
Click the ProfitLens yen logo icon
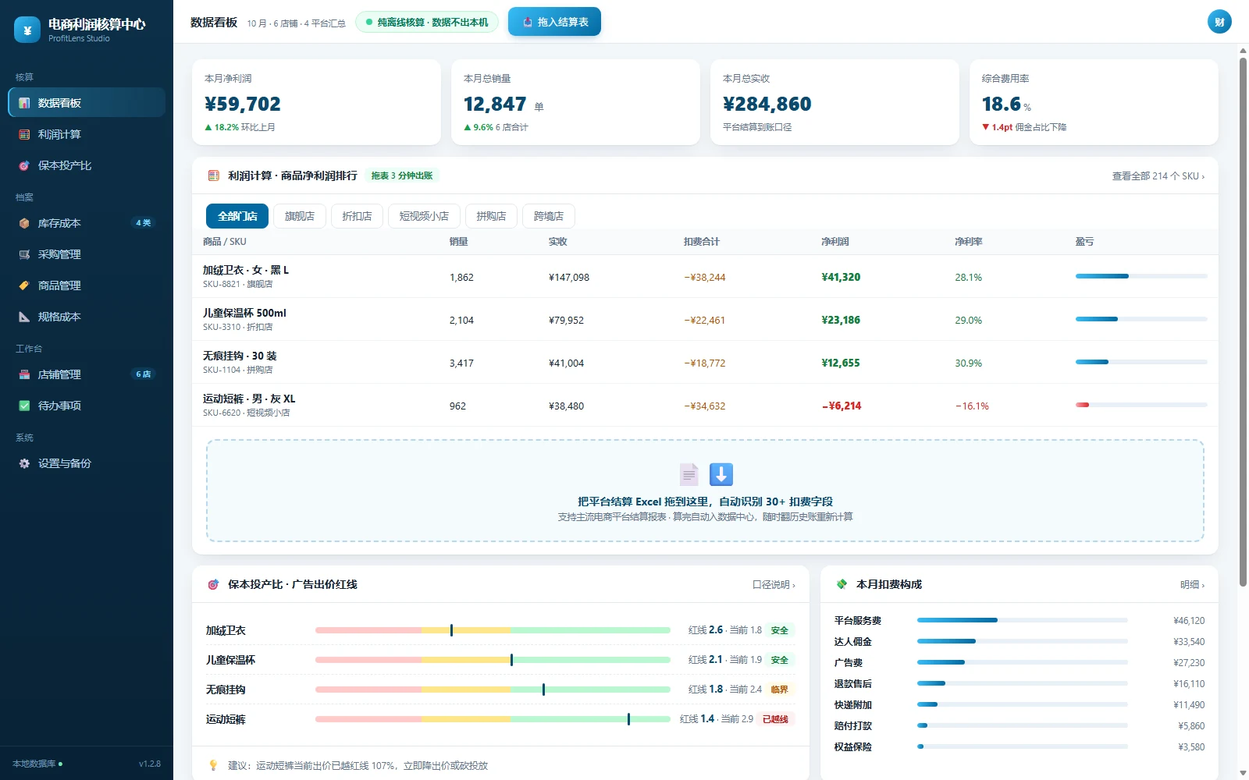click(27, 30)
